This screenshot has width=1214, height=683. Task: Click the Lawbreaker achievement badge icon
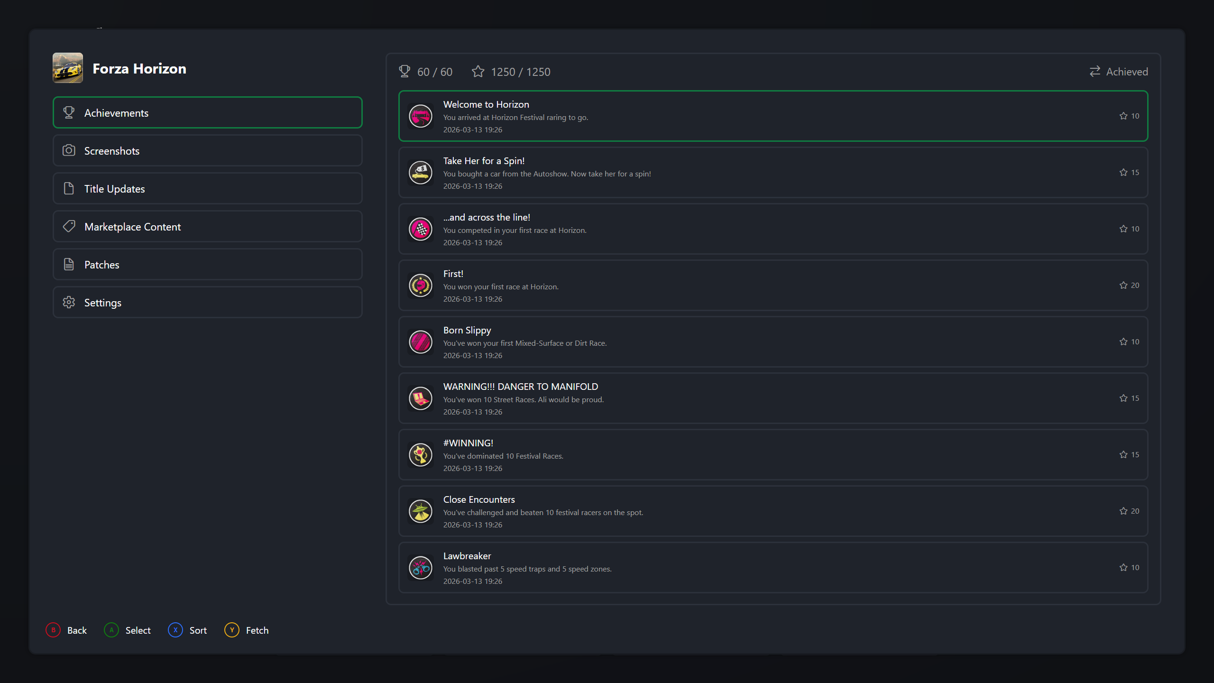coord(421,568)
